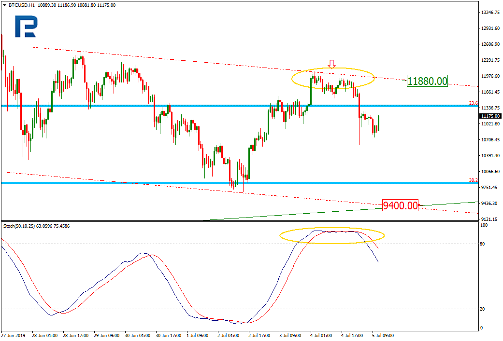Click the 27 Jun 2019 date label
The image size is (503, 341).
13,336
